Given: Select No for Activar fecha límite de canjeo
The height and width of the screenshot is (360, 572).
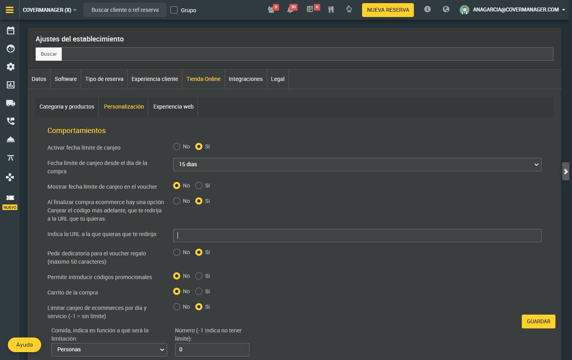Looking at the screenshot, I should click(177, 146).
